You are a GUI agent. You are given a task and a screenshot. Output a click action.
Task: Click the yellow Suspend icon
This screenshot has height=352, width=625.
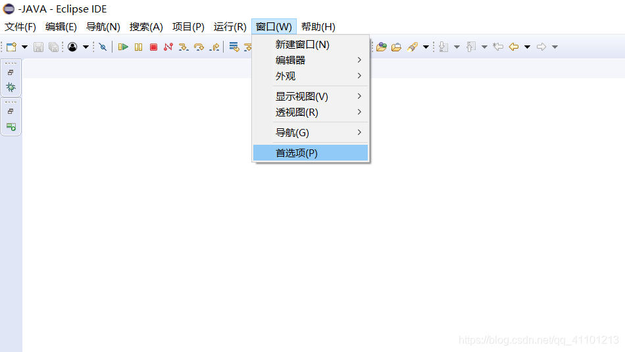click(138, 47)
